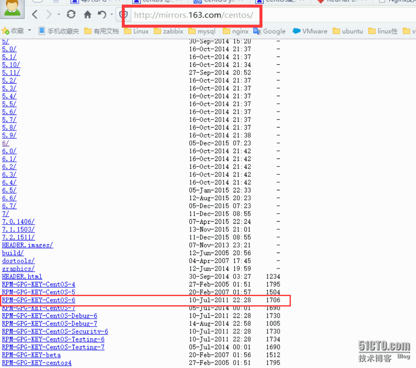Open the mysql bookmark folder
The height and width of the screenshot is (368, 416).
pos(202,31)
